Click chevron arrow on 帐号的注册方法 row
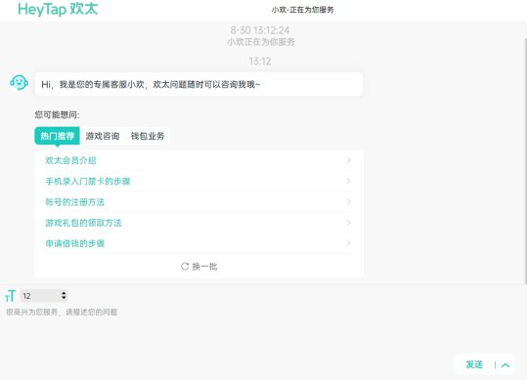 (348, 202)
